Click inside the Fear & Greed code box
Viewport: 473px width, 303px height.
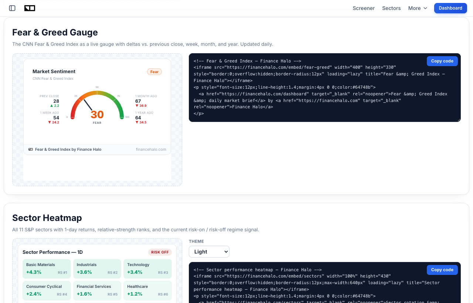coord(325,88)
